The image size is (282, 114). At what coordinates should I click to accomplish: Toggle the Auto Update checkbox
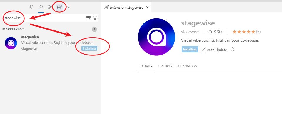point(203,50)
